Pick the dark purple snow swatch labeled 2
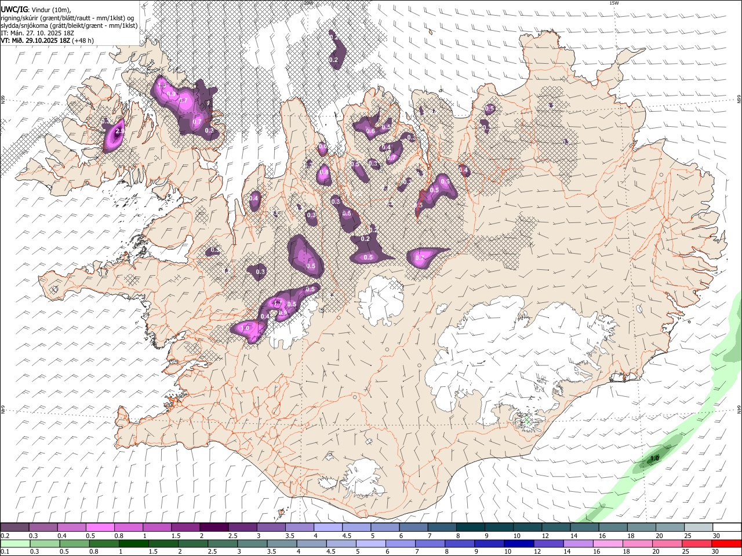This screenshot has width=742, height=556. pyautogui.click(x=214, y=528)
